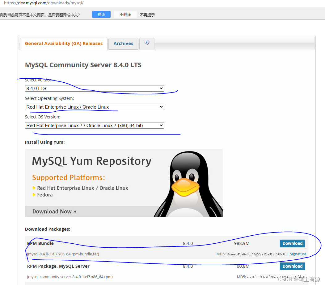Viewport: 325px width, 285px height.
Task: Click the RPM Package, MySQL Server title
Action: click(x=58, y=266)
